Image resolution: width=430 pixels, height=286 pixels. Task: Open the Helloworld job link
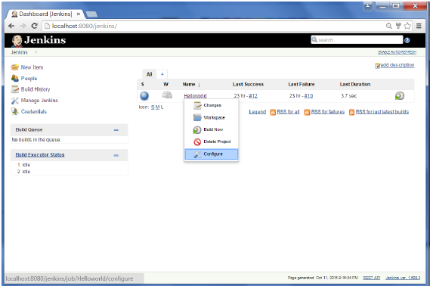pos(195,96)
